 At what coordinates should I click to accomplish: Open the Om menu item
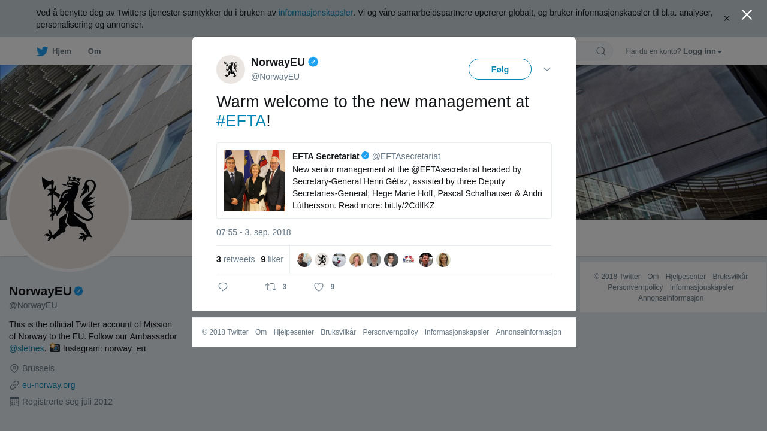pyautogui.click(x=94, y=51)
